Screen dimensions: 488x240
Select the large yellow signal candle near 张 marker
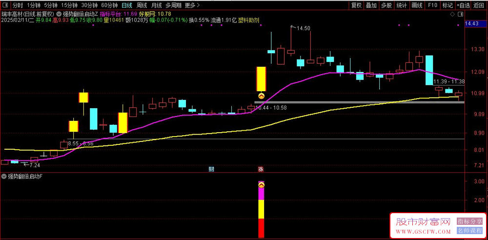(261, 79)
